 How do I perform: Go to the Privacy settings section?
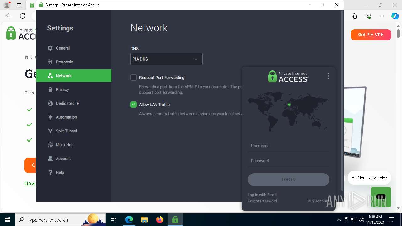(x=74, y=89)
